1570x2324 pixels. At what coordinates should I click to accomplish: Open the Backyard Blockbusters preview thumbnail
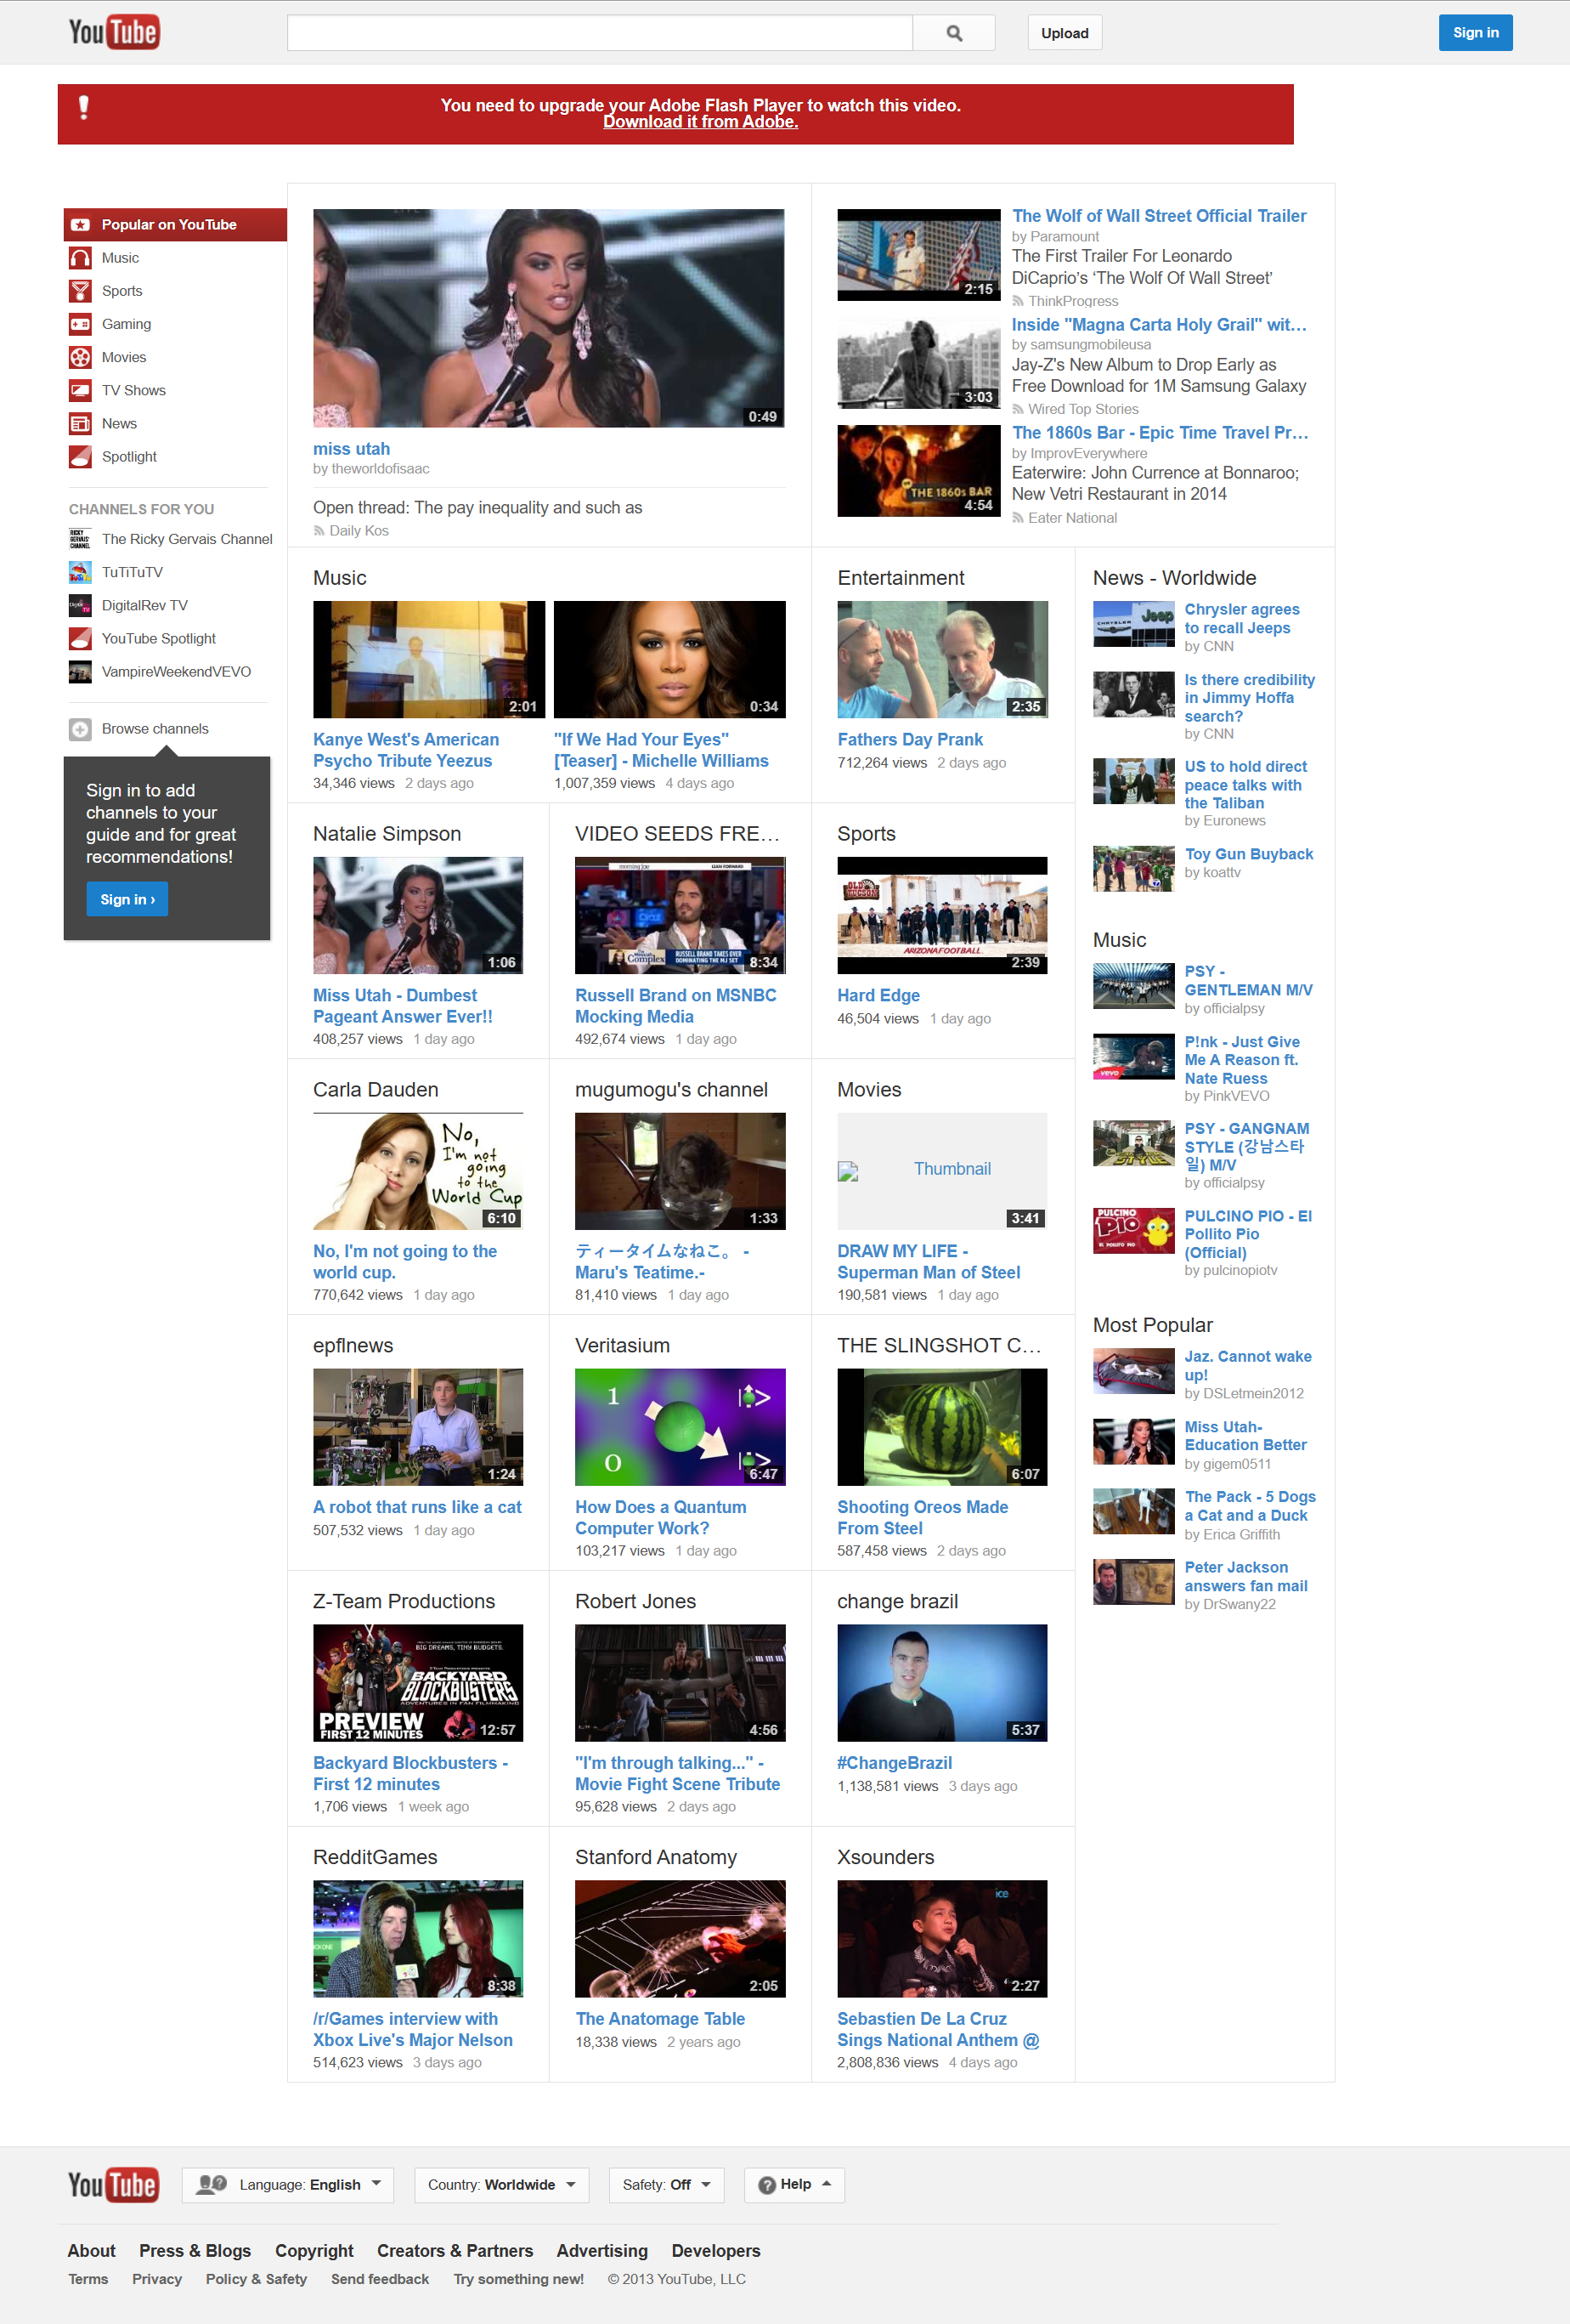click(418, 1683)
